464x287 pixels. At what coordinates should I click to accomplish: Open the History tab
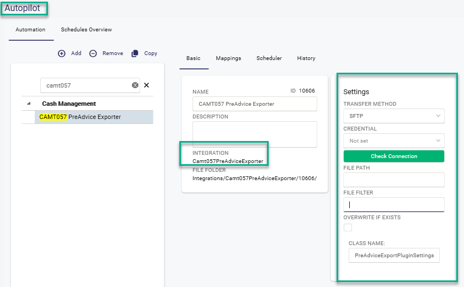[x=306, y=58]
